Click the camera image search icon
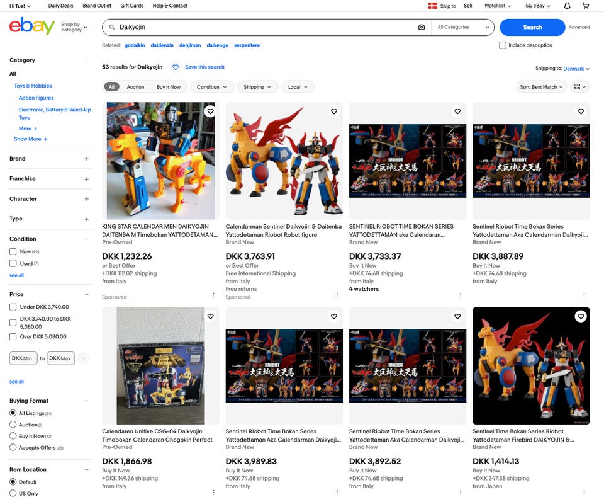The image size is (604, 497). 422,27
